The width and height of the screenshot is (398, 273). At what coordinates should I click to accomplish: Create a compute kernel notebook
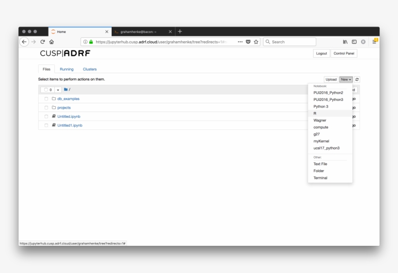pyautogui.click(x=330, y=127)
